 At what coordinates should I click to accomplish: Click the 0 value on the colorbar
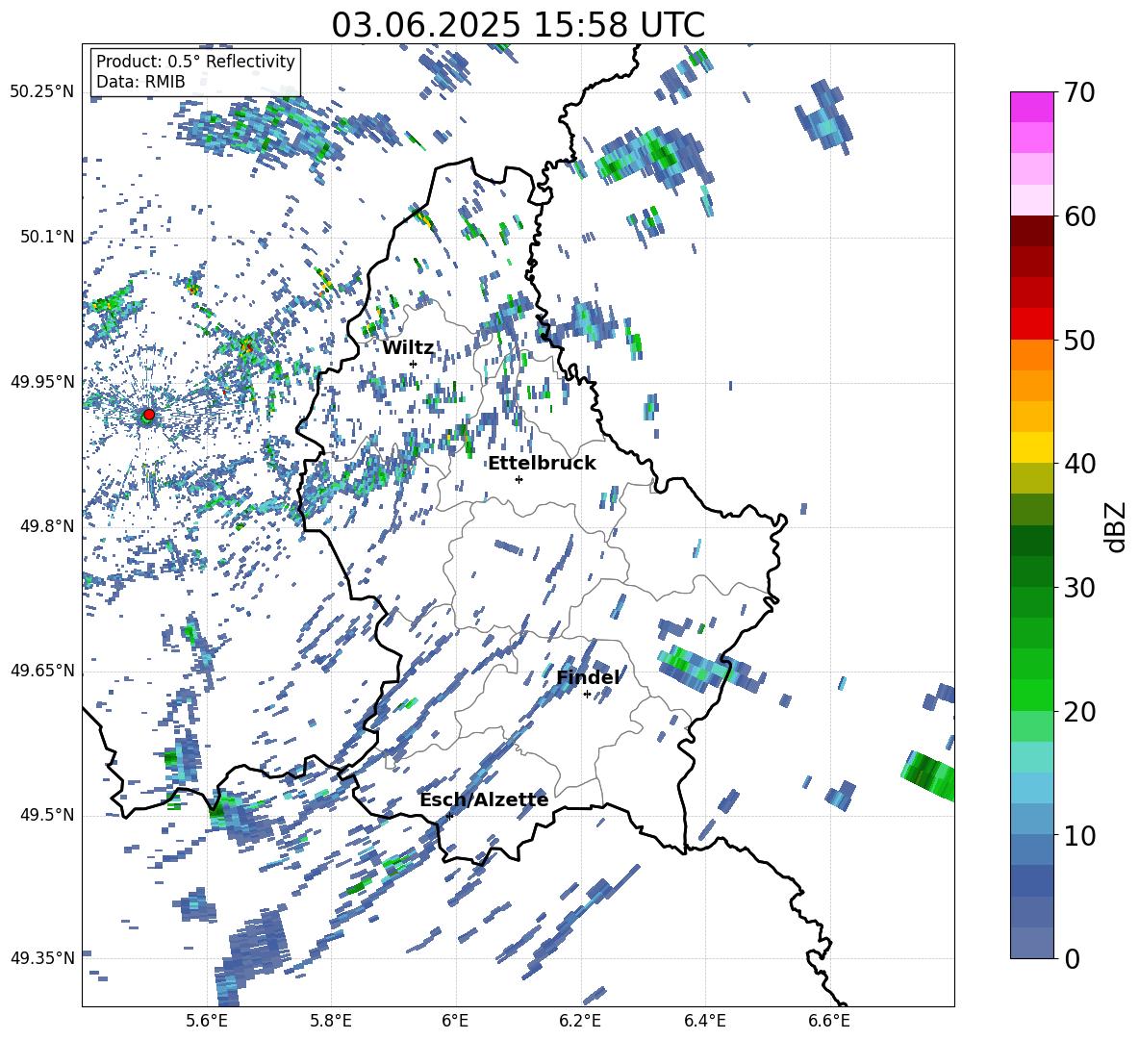pyautogui.click(x=1072, y=958)
